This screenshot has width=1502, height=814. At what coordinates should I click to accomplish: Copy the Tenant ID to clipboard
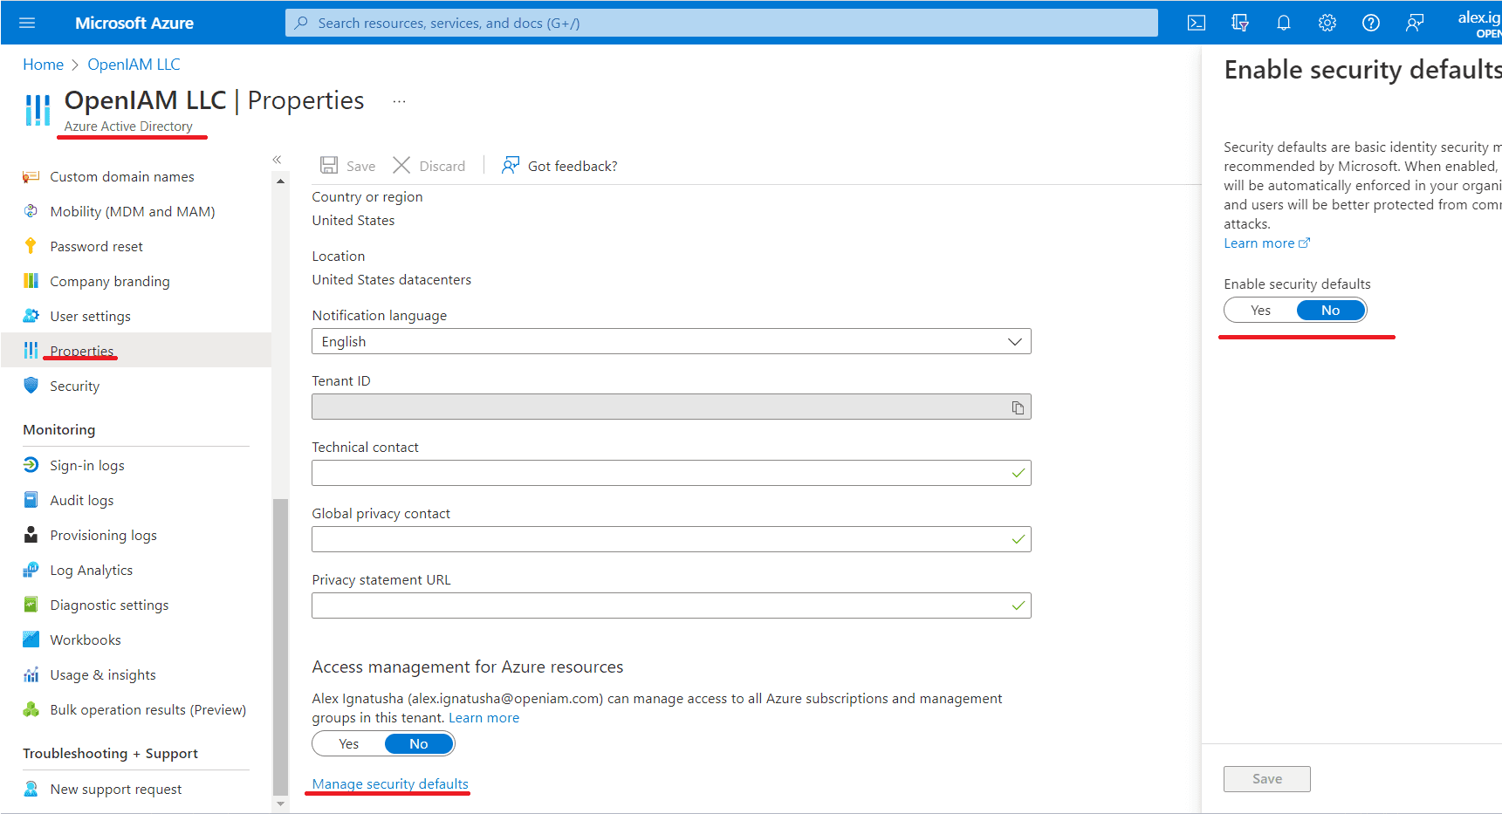tap(1018, 407)
